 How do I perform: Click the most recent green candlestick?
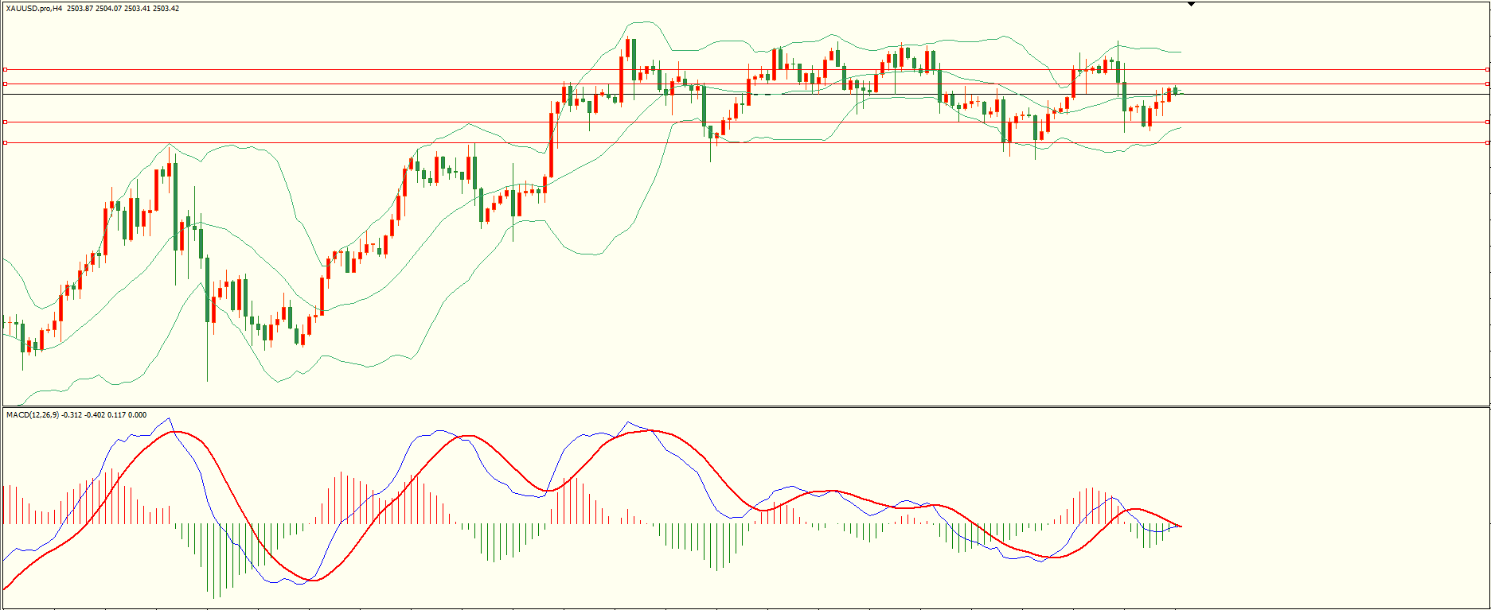click(1175, 91)
